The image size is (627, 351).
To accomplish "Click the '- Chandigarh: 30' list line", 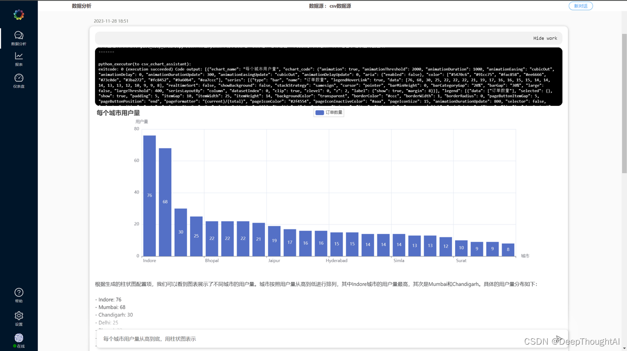I will point(114,315).
